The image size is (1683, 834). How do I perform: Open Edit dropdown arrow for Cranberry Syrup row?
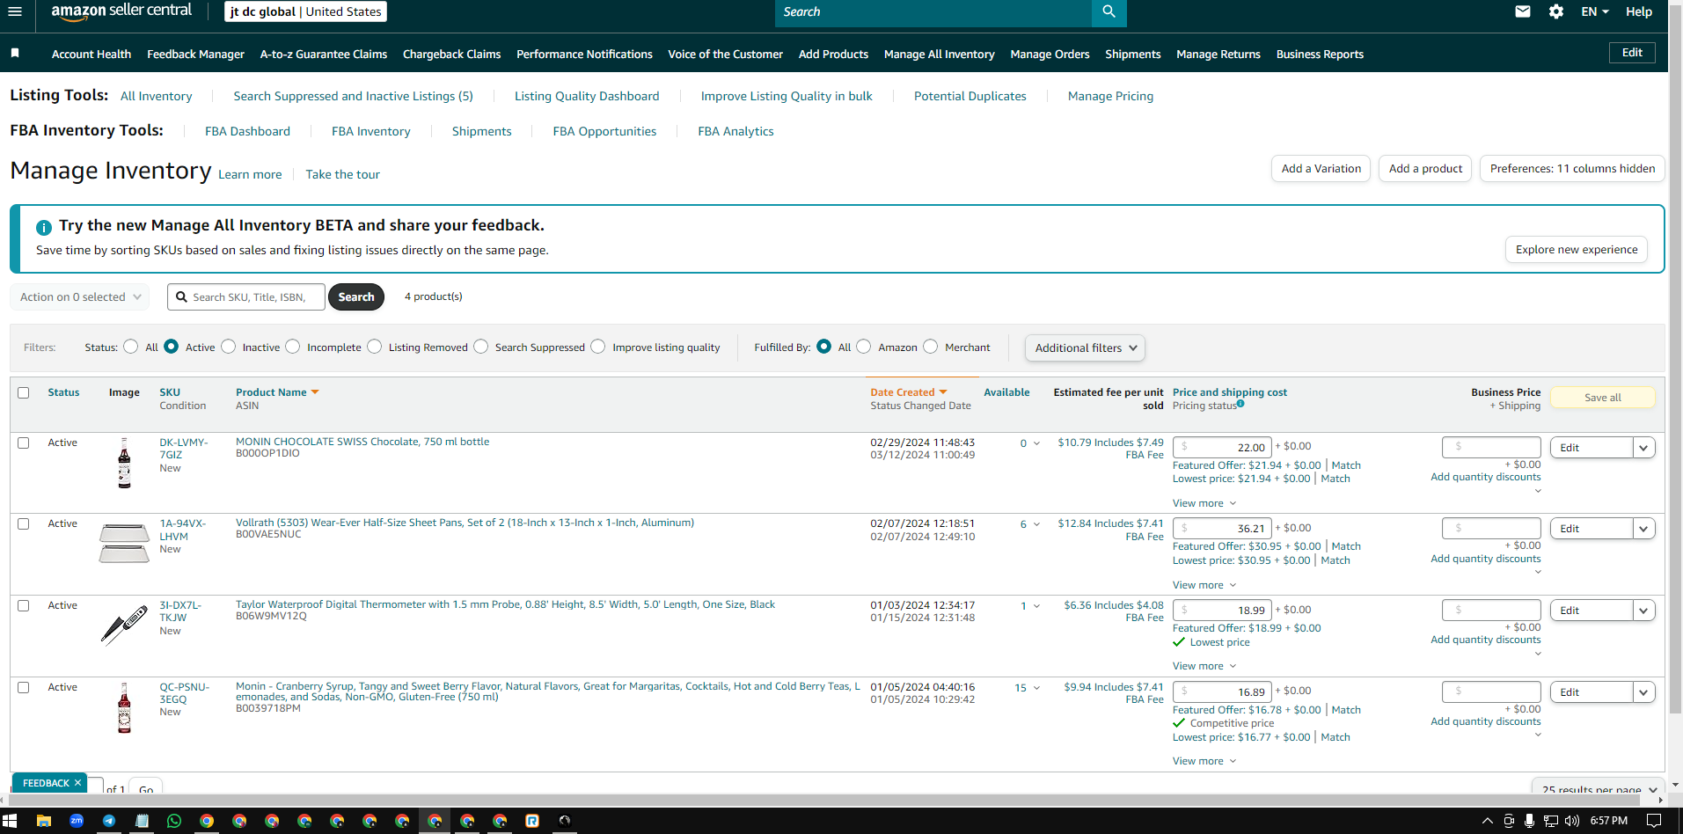pos(1643,692)
